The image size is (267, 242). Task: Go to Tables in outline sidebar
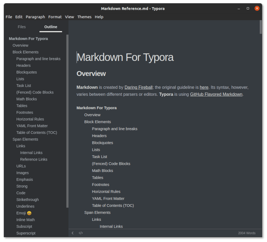click(22, 106)
